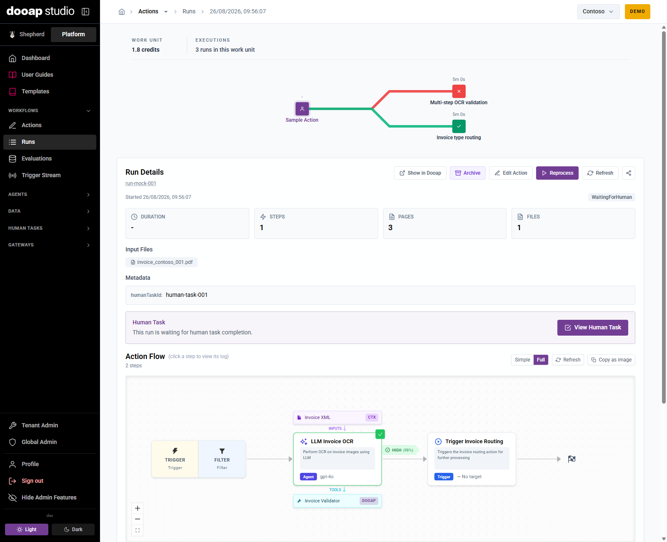667x542 pixels.
Task: Click the failed Multi-step OCR validation node
Action: 459,91
